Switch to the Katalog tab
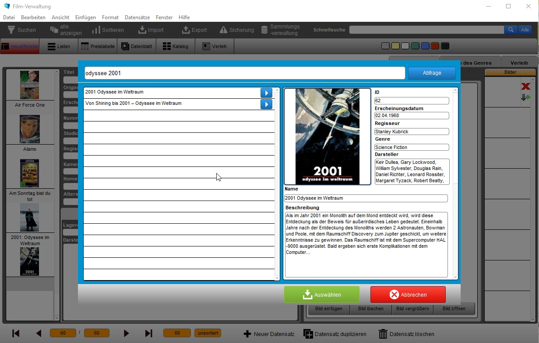The image size is (539, 343). (176, 46)
